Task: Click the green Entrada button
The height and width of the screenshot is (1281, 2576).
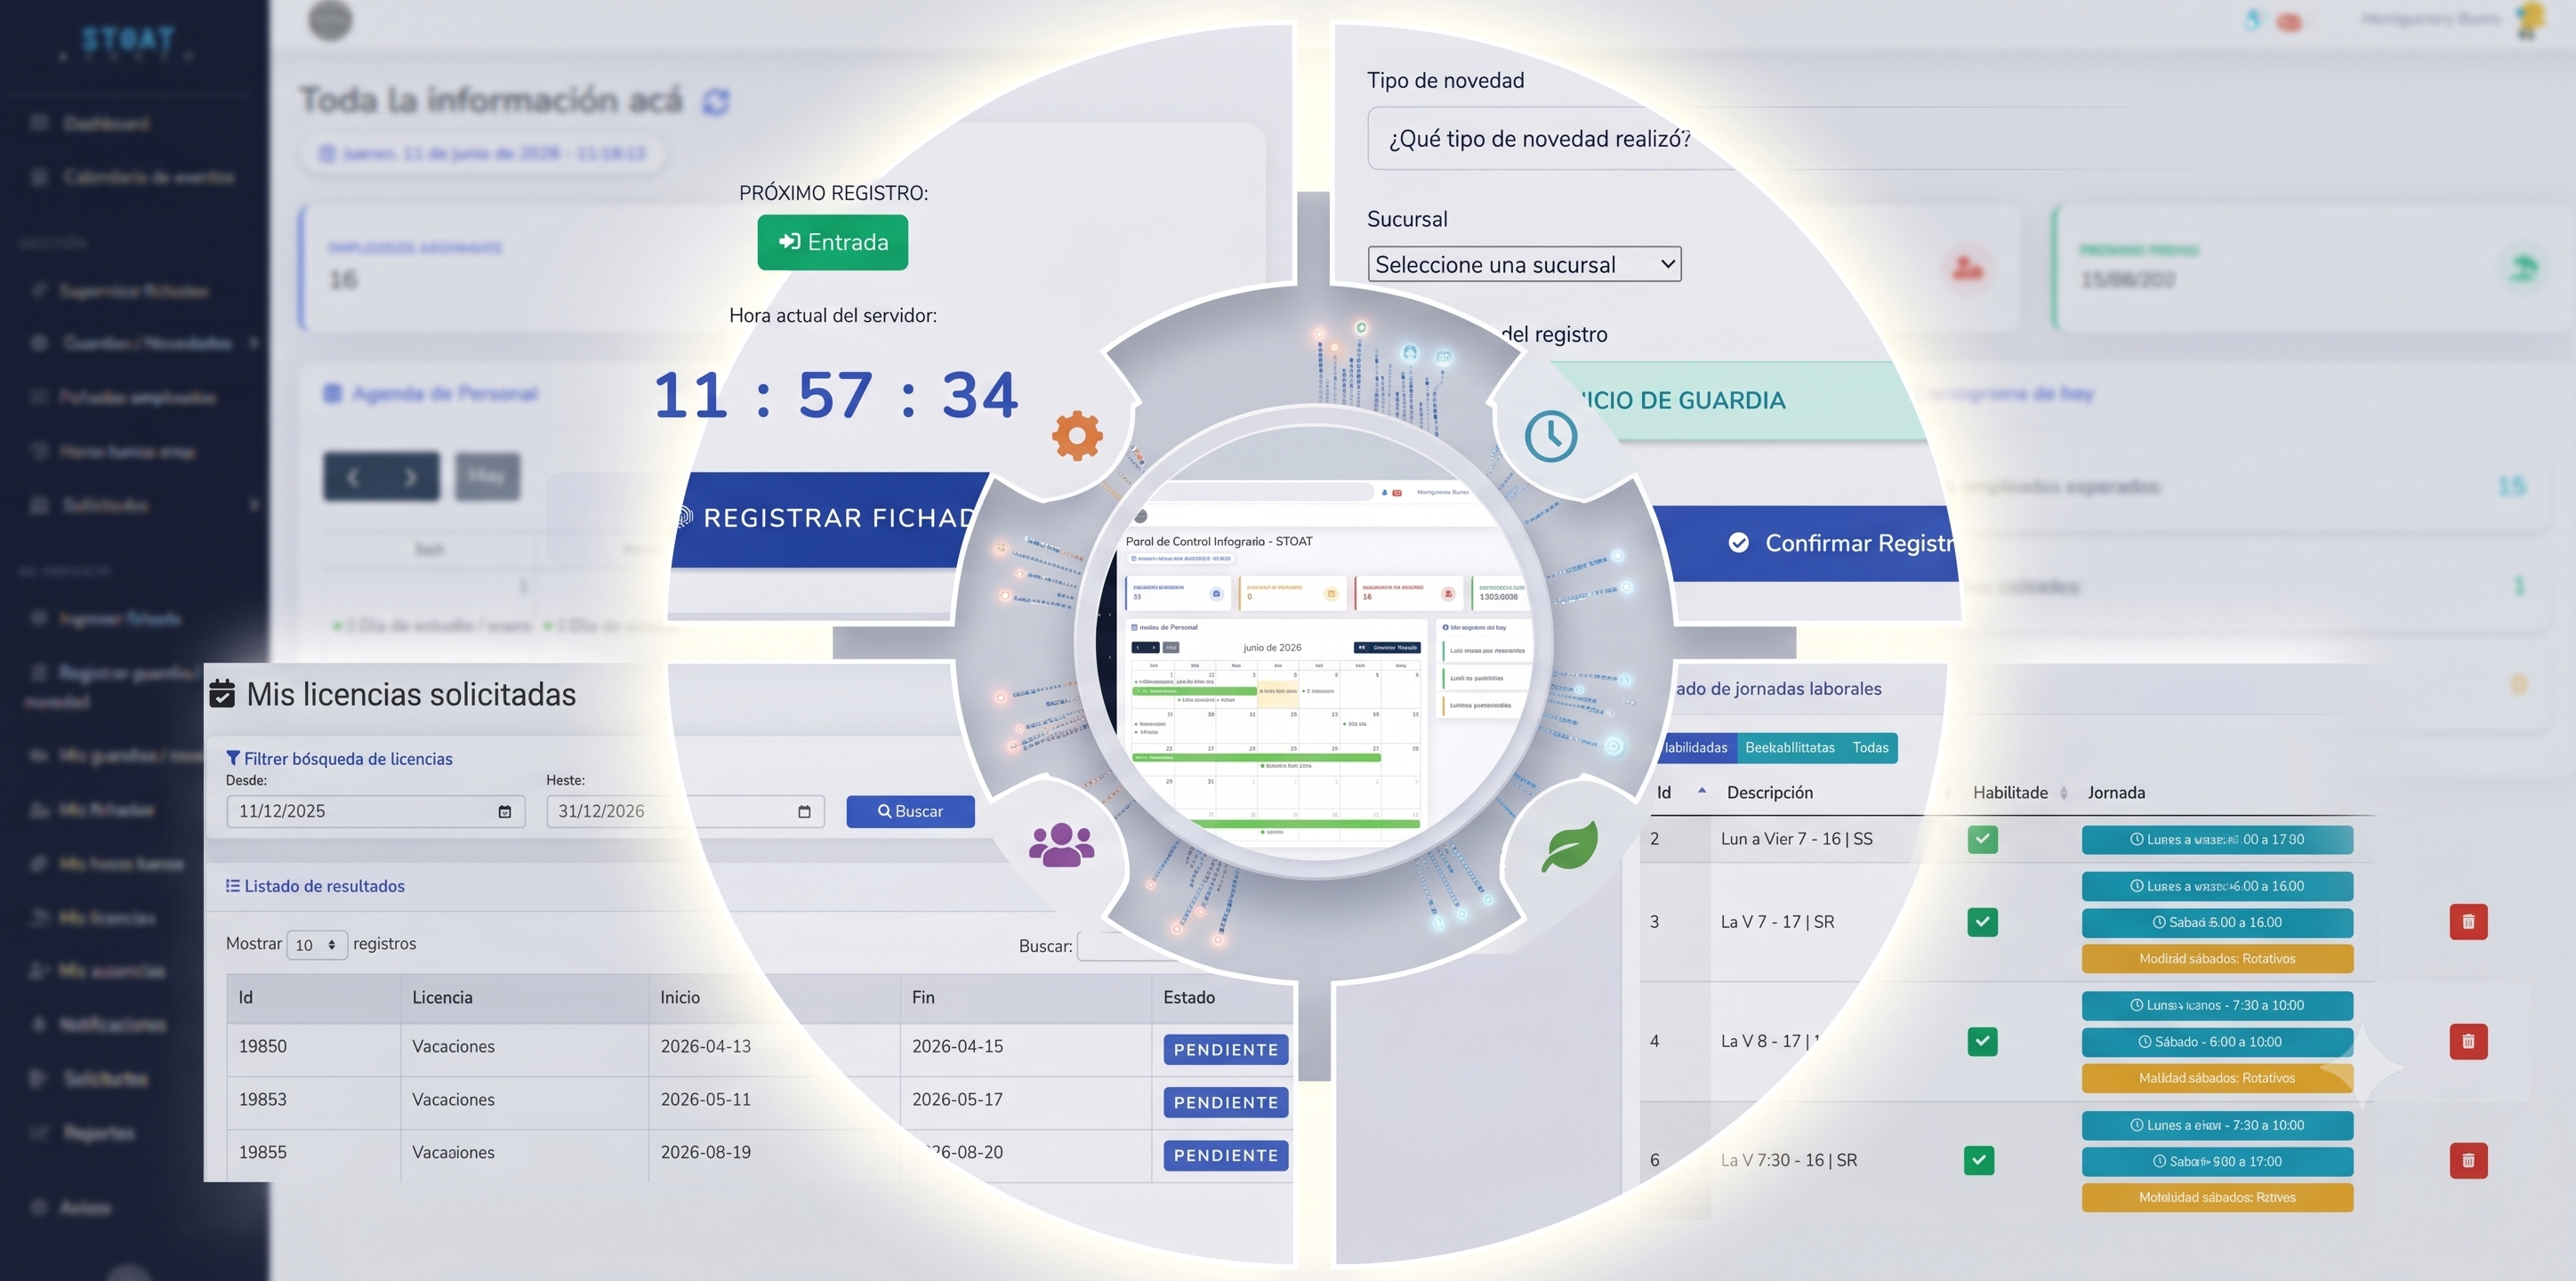Action: 833,242
